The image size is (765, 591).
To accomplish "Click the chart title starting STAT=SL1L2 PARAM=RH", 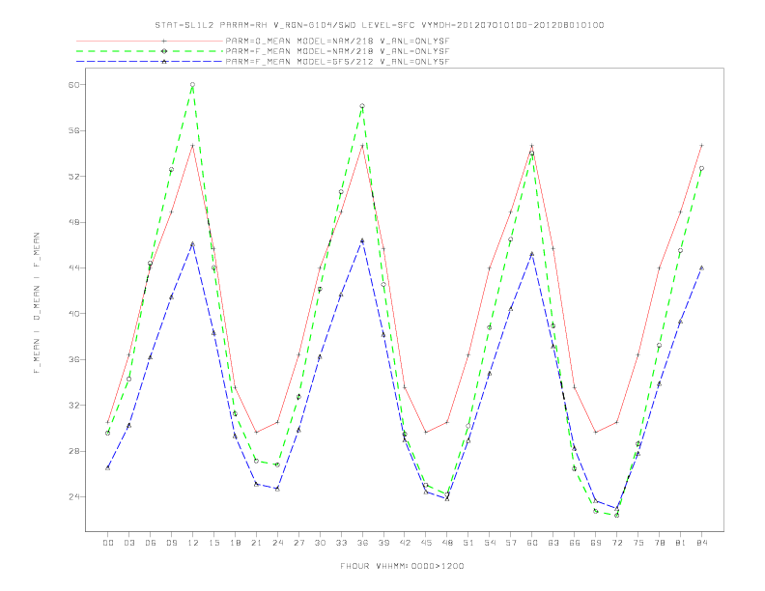I will 380,25.
